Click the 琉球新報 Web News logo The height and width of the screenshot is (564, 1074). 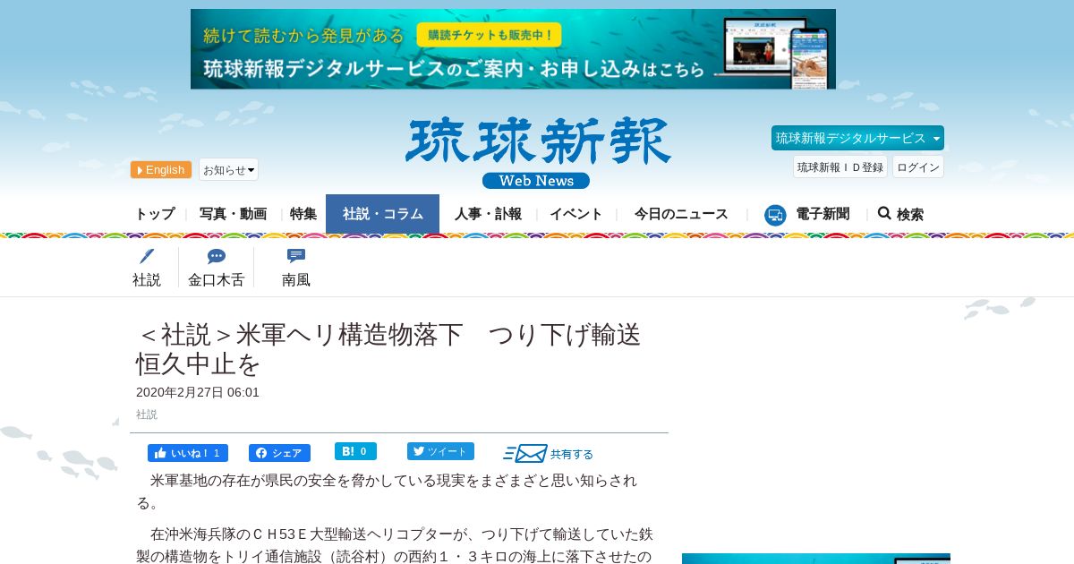[x=537, y=153]
